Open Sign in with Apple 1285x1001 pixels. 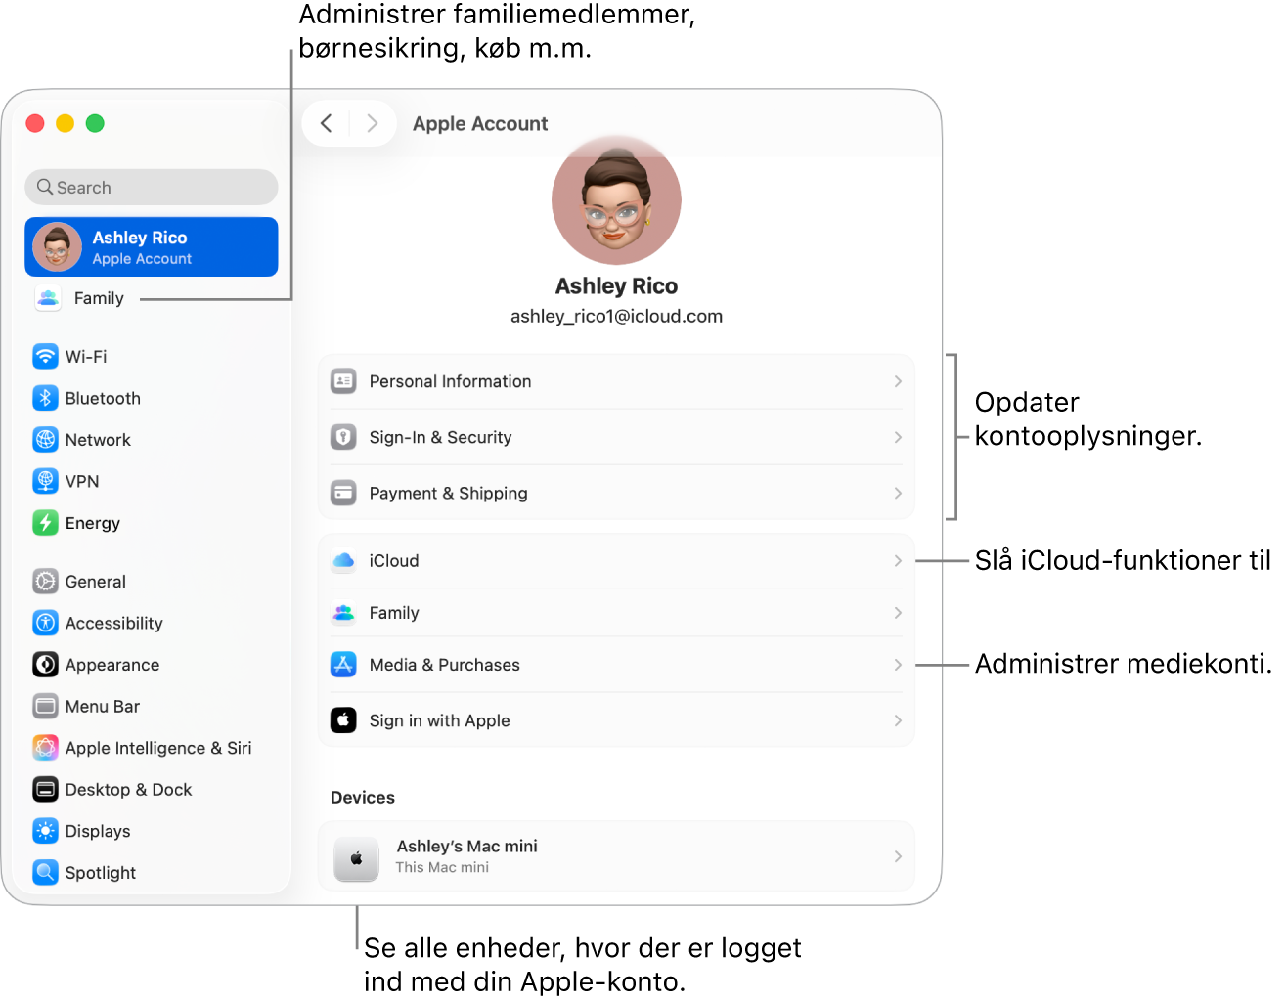[616, 720]
